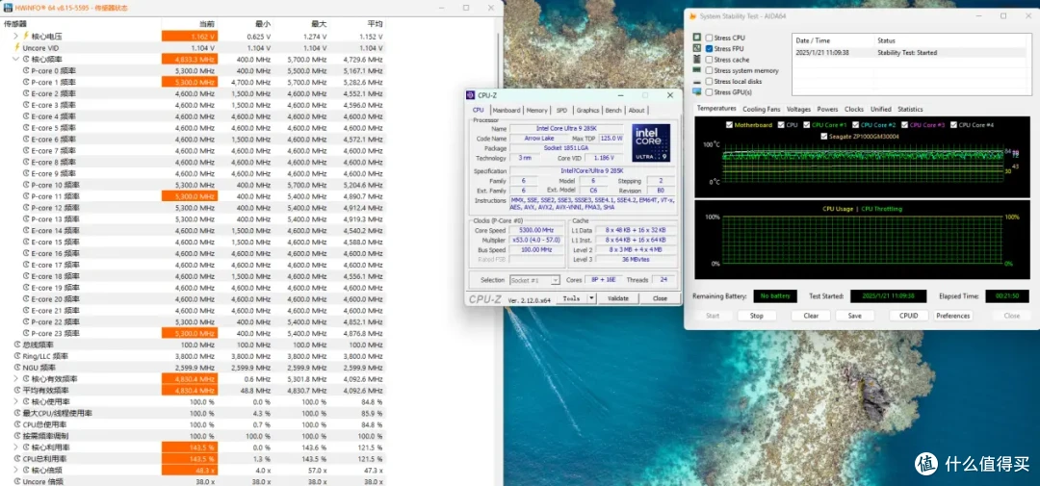Enable the Stress local disks checkbox
The image size is (1040, 486).
[710, 82]
